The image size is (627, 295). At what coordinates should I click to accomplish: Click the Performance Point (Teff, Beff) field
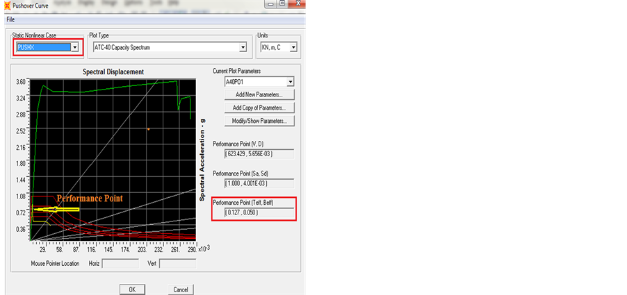[259, 212]
